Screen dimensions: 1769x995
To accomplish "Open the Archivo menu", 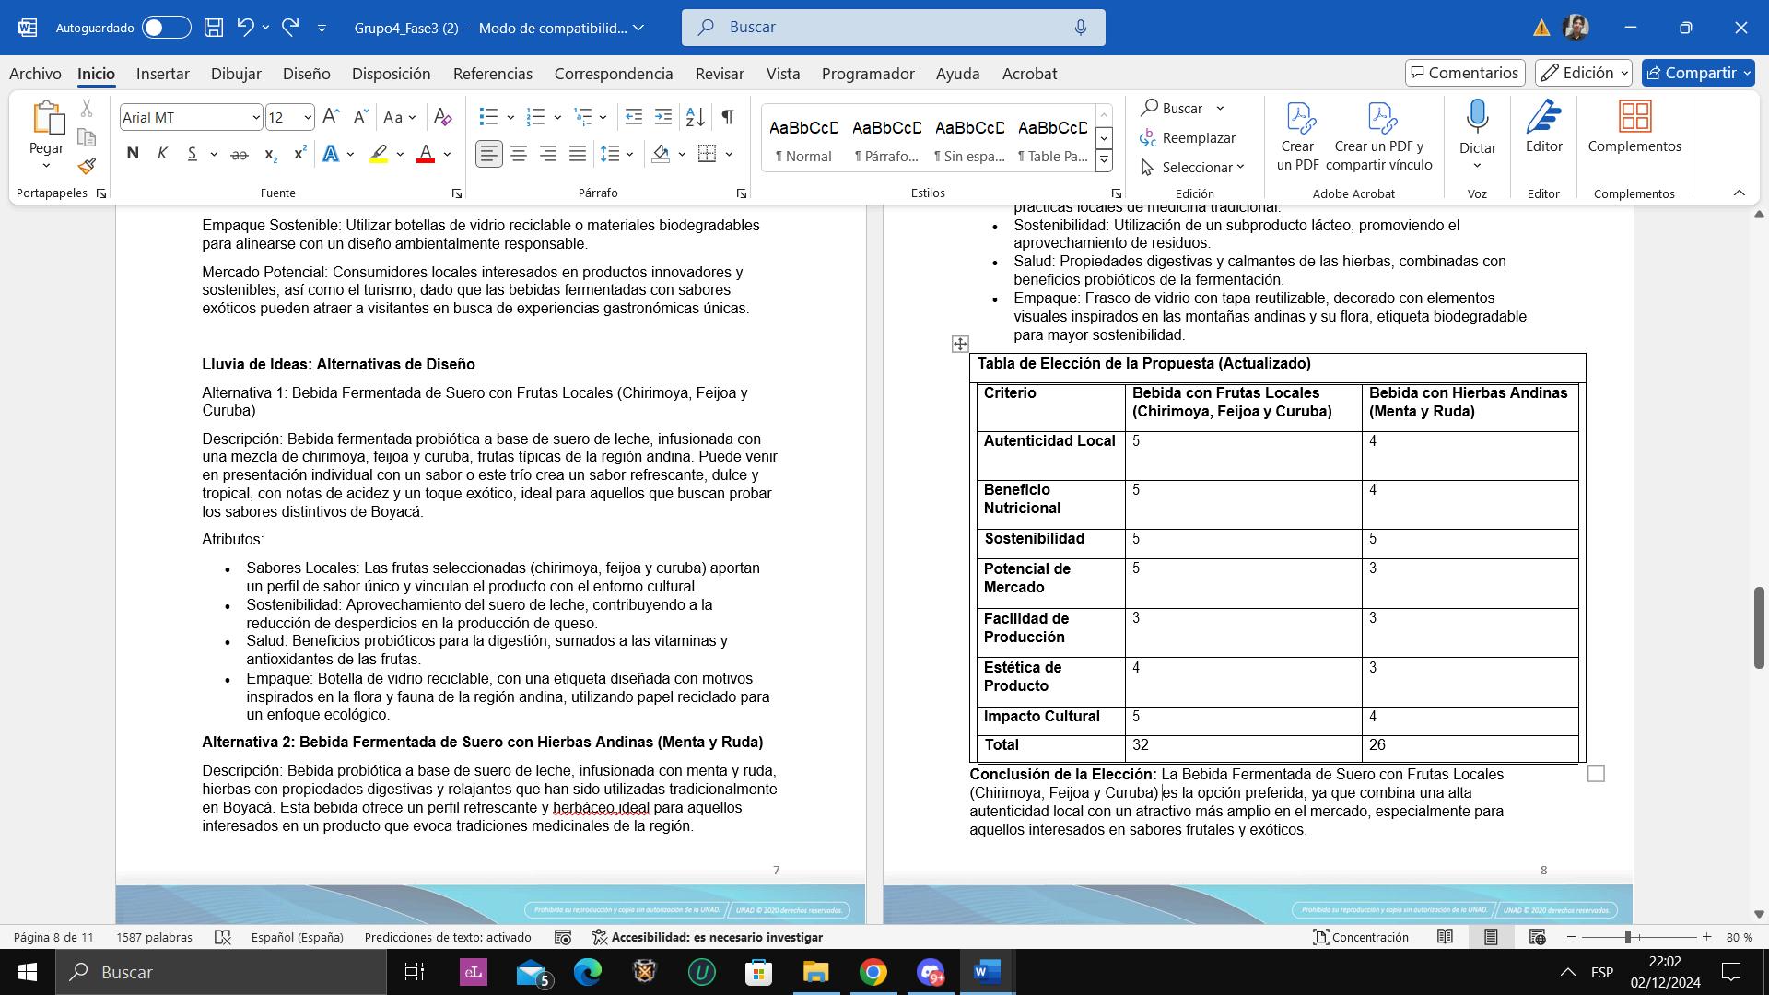I will 35,74.
